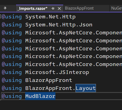Open the NuGet tab

point(116,8)
